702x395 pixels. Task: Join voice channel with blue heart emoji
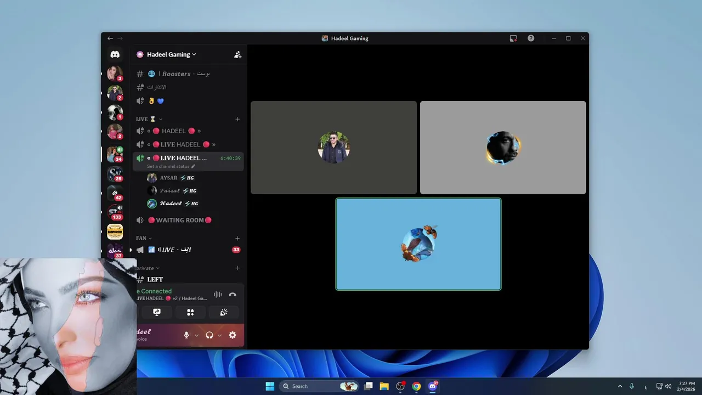[188, 101]
